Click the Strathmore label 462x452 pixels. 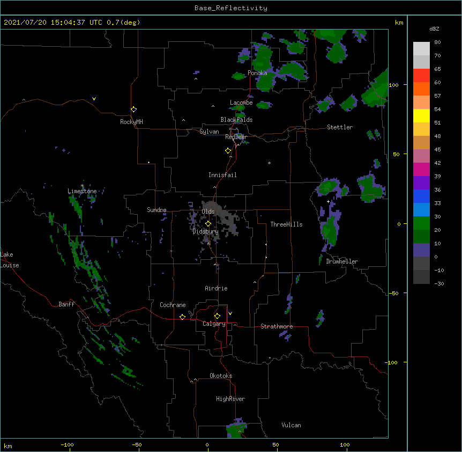277,326
